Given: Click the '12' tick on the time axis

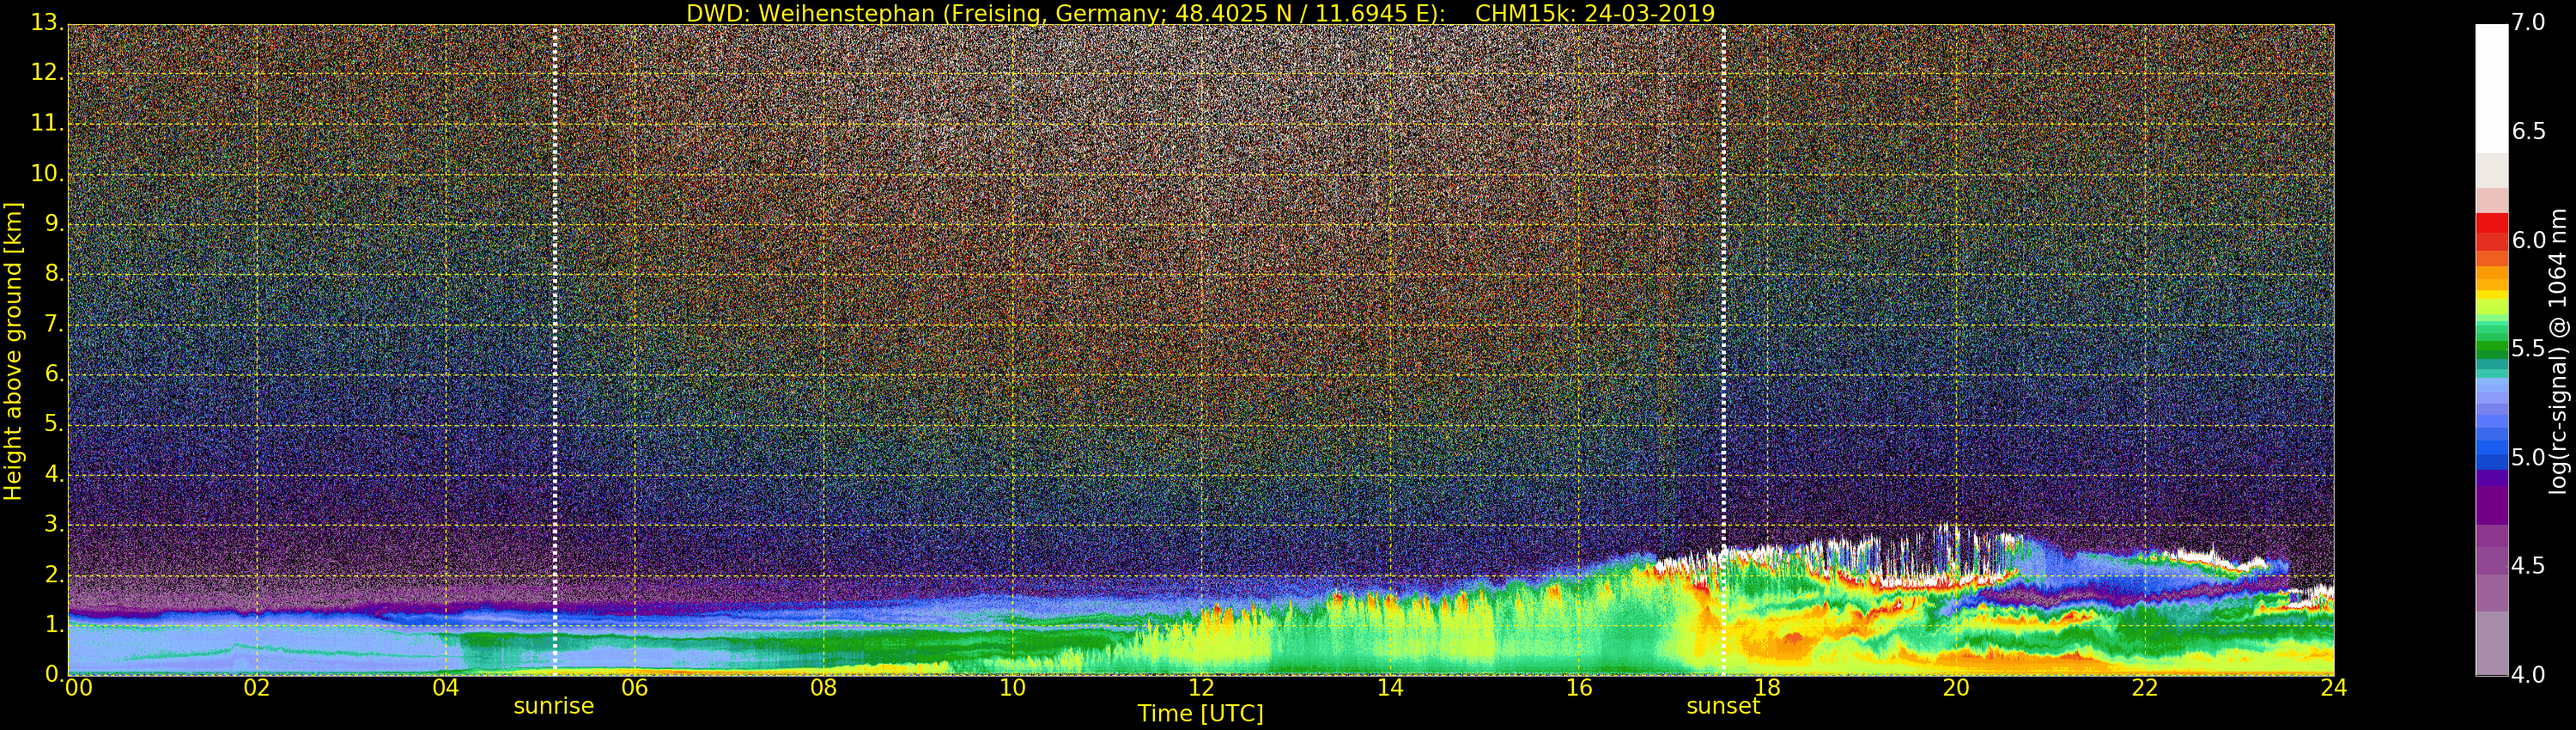Looking at the screenshot, I should point(1201,687).
